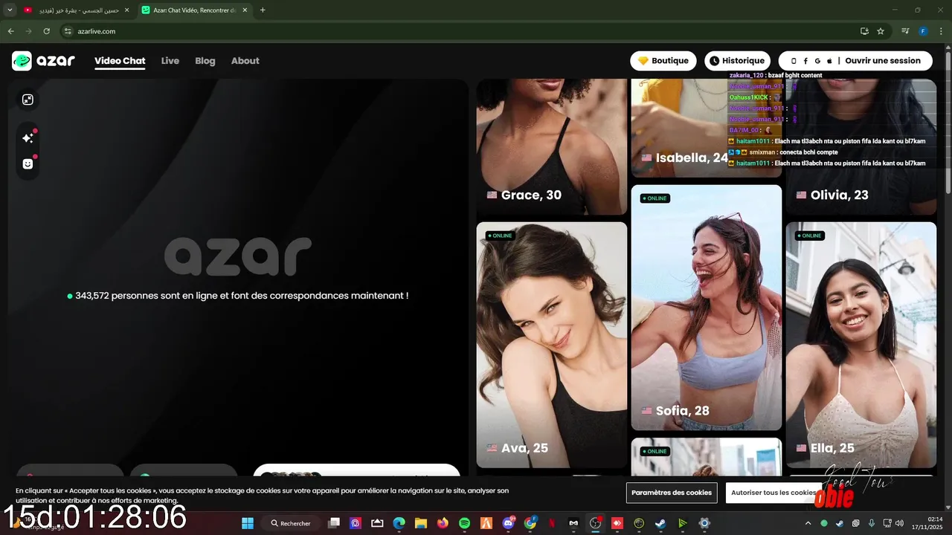Open Steam from the taskbar
This screenshot has width=952, height=535.
pos(660,523)
